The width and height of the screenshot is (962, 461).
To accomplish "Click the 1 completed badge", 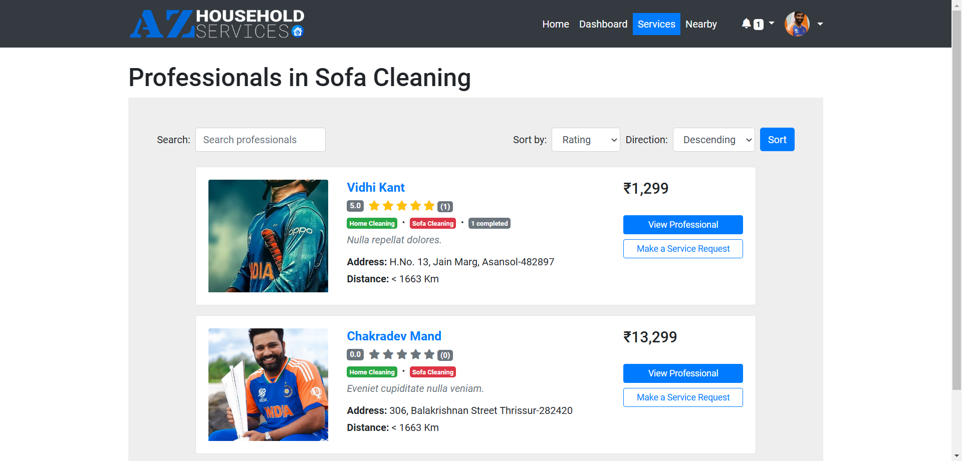I will pos(489,223).
